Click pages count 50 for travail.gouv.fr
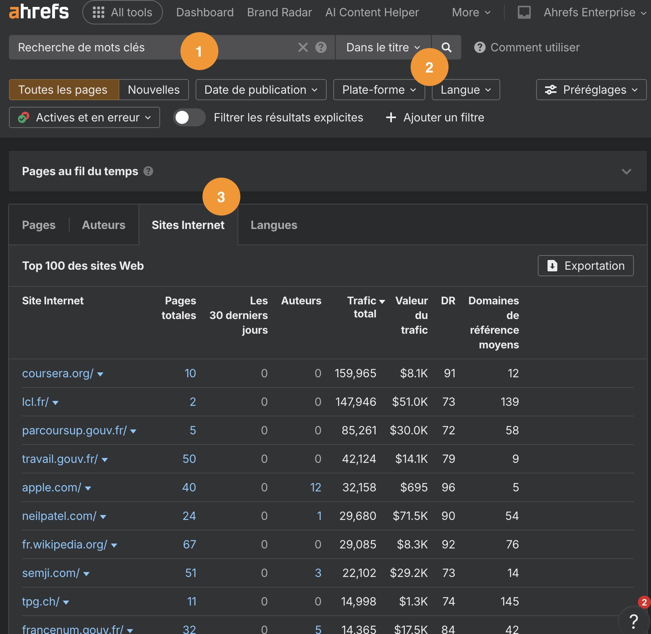Screen dimensions: 651x634 click(189, 459)
